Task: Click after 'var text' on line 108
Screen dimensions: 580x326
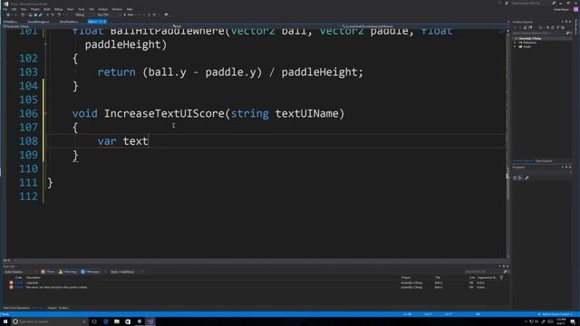Action: pos(149,141)
